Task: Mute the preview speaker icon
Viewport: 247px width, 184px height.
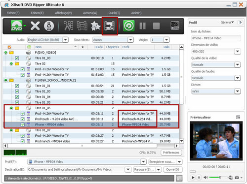Action: pyautogui.click(x=206, y=177)
